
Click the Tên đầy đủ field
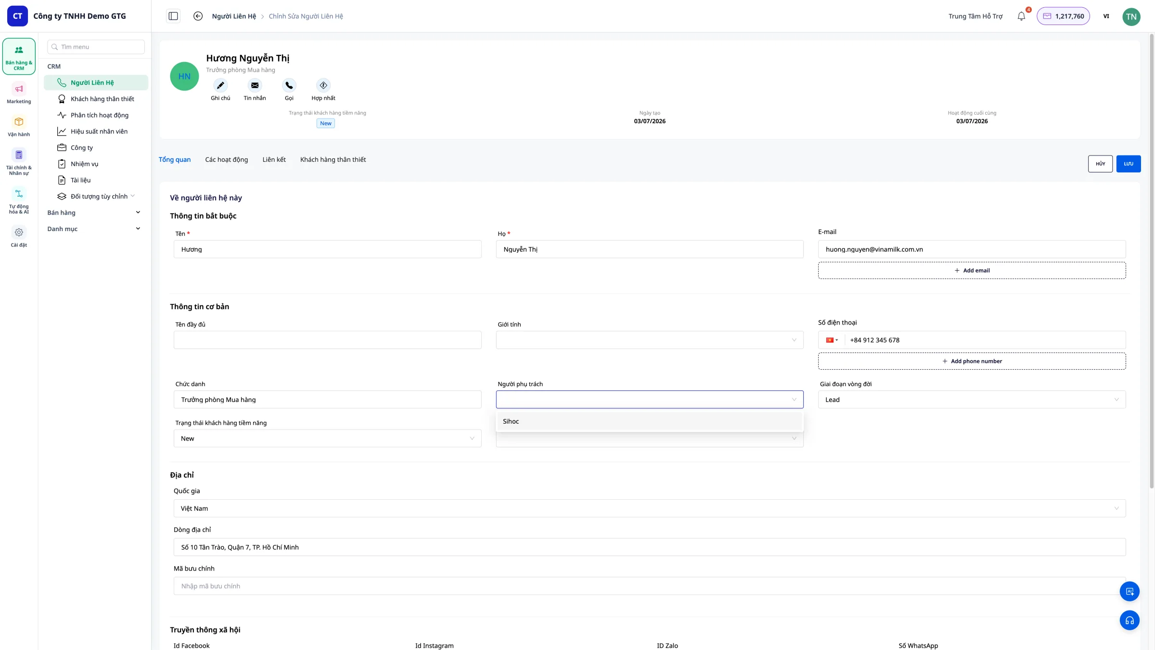pos(327,340)
